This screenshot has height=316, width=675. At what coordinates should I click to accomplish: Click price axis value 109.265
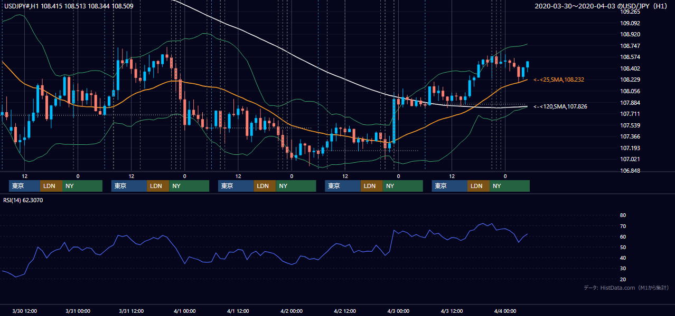pos(630,12)
